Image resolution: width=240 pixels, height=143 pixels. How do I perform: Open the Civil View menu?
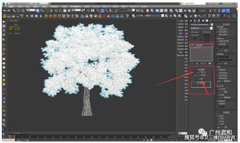pyautogui.click(x=96, y=6)
